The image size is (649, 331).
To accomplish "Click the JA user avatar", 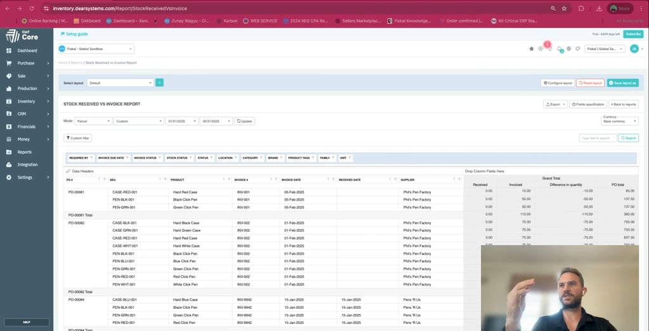I will pos(634,49).
